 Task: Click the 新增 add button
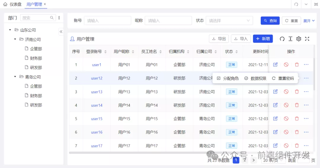point(263,39)
